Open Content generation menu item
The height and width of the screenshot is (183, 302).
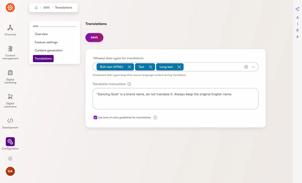[x=49, y=50]
